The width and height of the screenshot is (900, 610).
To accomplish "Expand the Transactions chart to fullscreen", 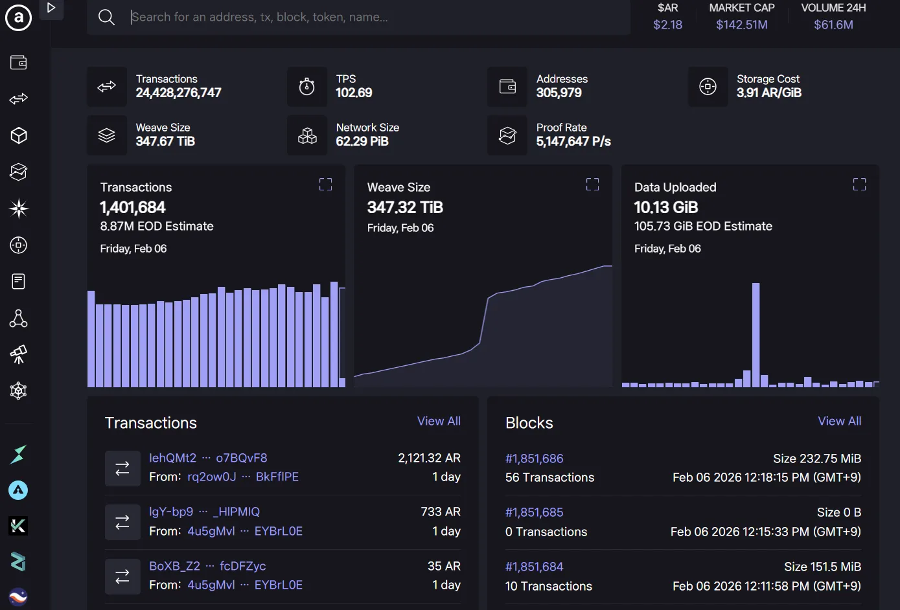I will click(325, 185).
